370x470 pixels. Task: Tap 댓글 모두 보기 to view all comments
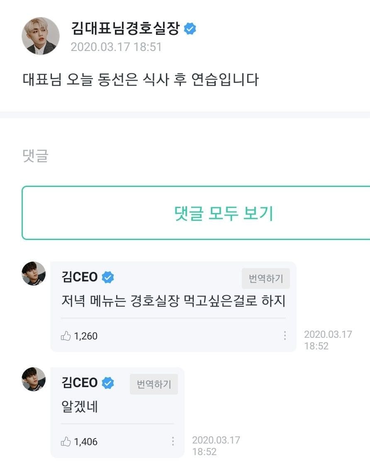(224, 213)
